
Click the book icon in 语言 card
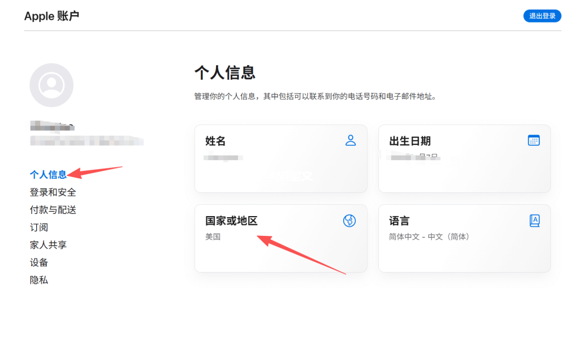click(534, 221)
